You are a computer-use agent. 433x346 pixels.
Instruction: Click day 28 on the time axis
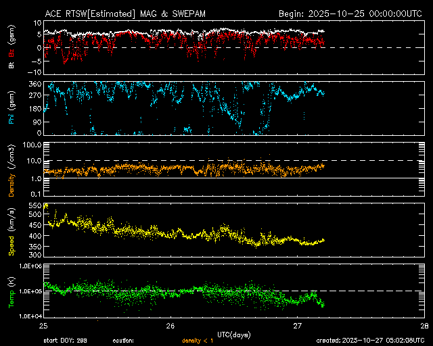(x=424, y=326)
